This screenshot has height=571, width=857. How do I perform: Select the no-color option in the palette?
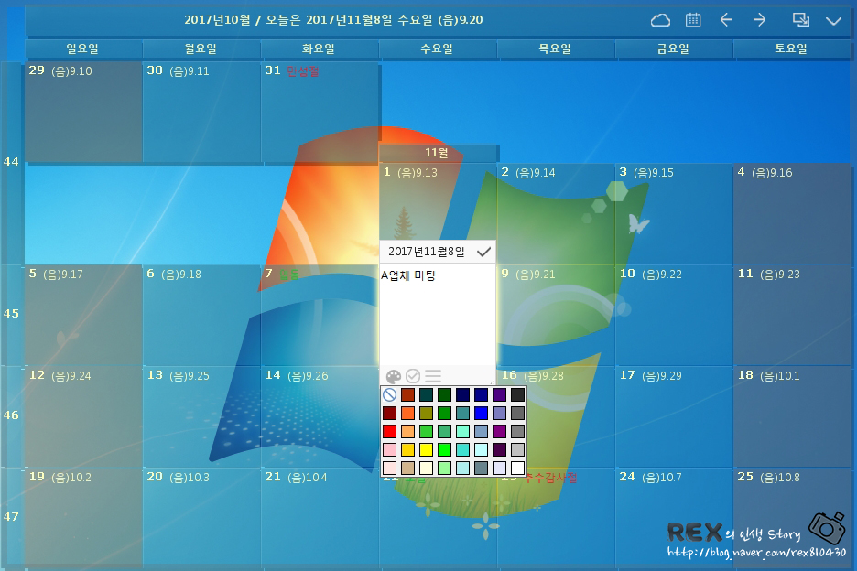point(389,394)
